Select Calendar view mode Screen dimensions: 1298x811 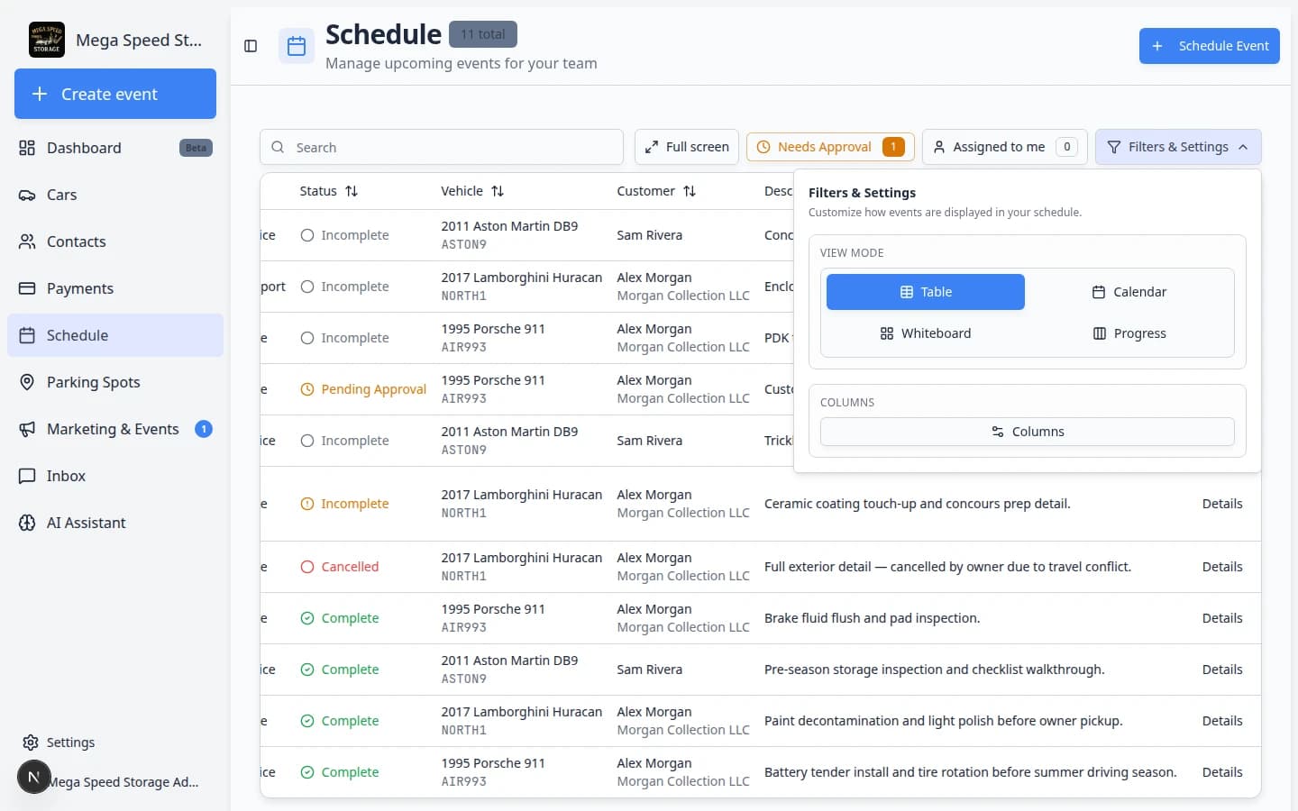point(1129,292)
